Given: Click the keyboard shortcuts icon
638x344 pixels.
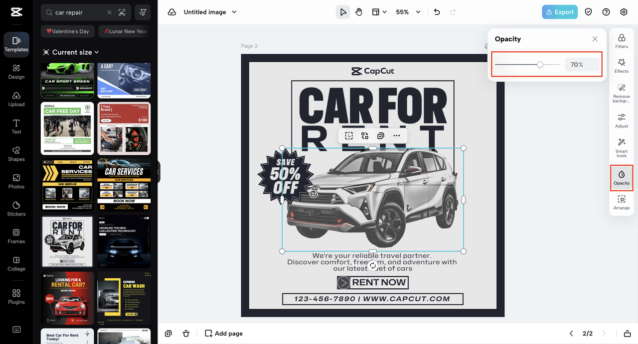Looking at the screenshot, I should point(16,329).
